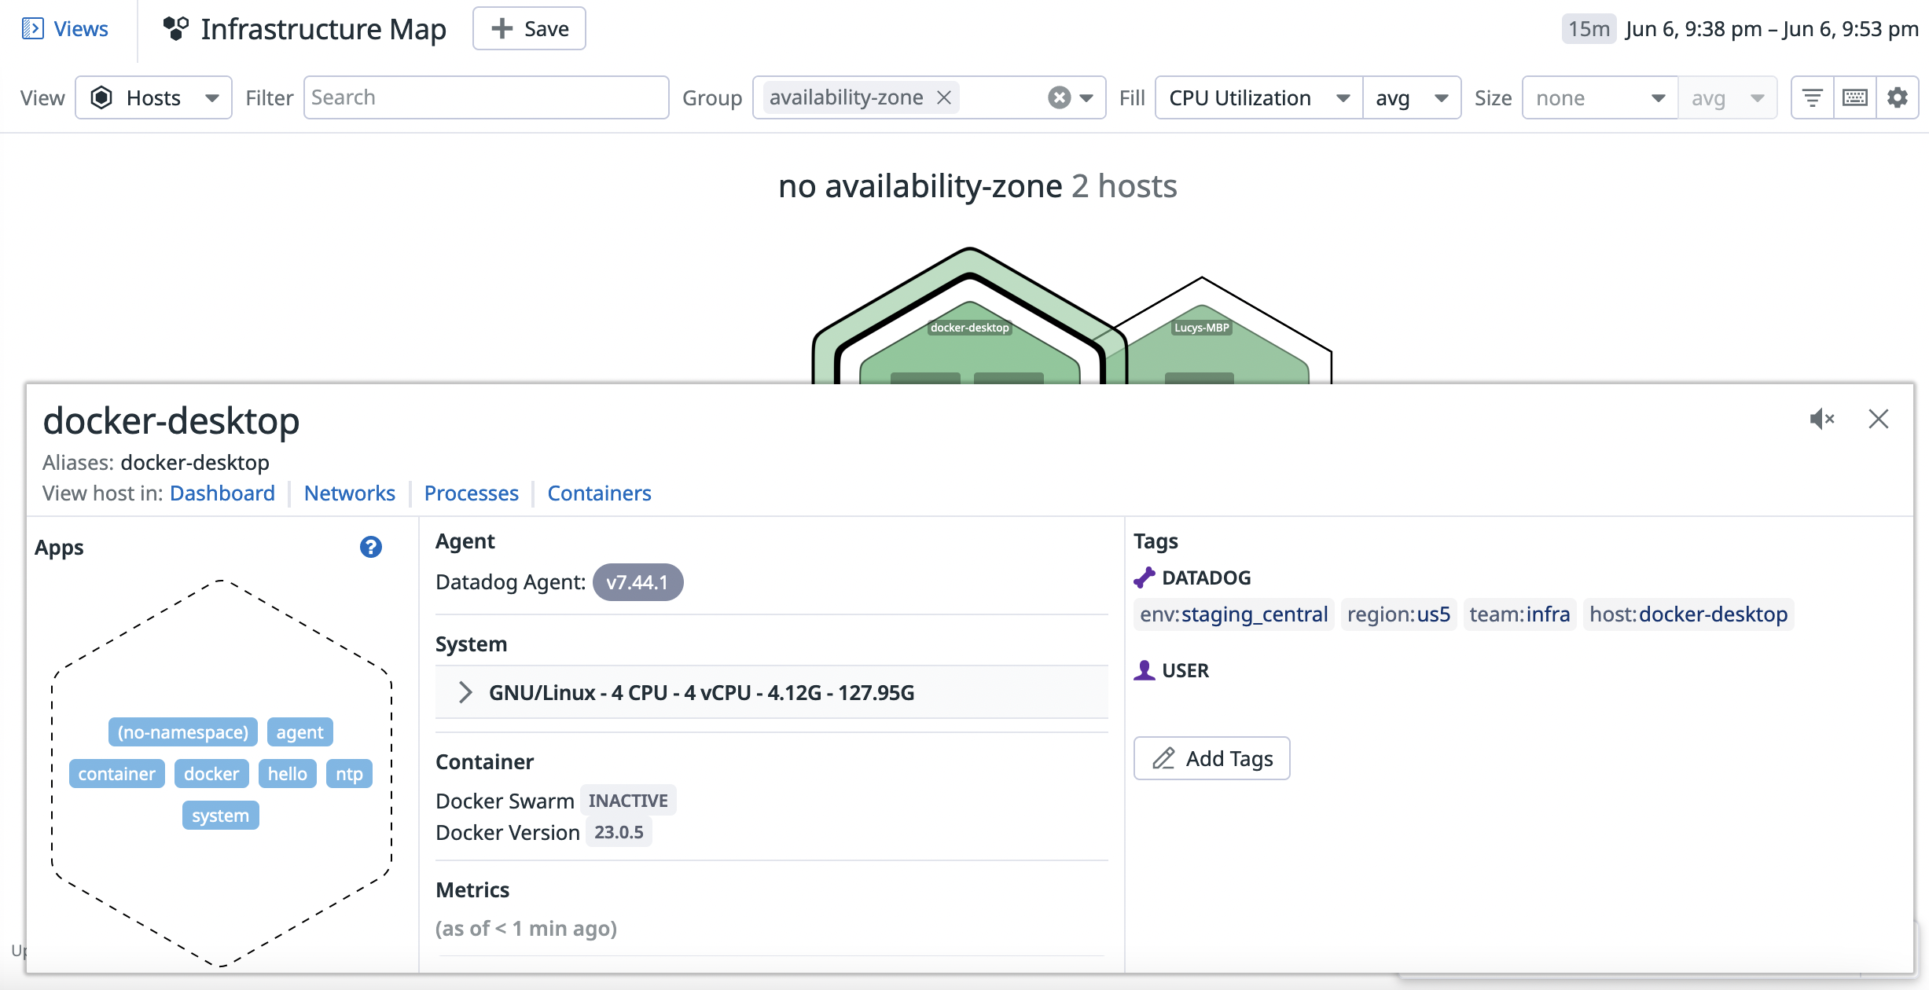Click the docker app tag
1929x990 pixels.
click(211, 774)
